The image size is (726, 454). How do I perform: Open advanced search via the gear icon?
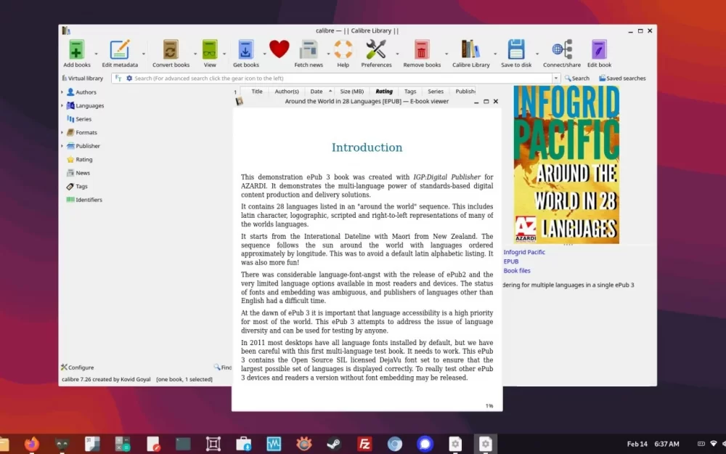click(x=129, y=78)
